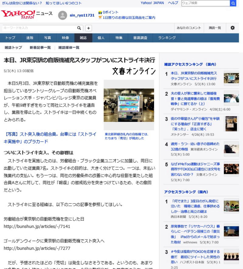Click thumbnail for 3度目のがん発症 article
This screenshot has width=243, height=269.
(231, 206)
